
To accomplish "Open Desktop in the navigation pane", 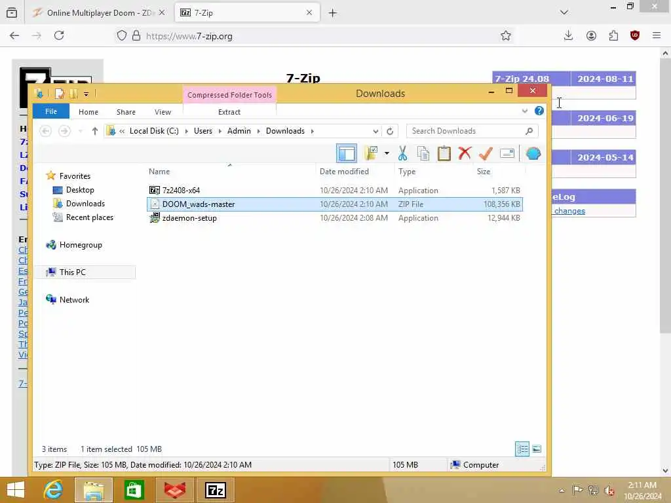I will coord(79,189).
